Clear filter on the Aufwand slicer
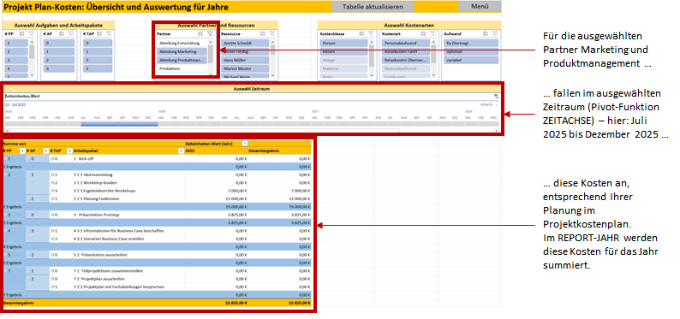Screen dimensions: 680x319 [494, 33]
